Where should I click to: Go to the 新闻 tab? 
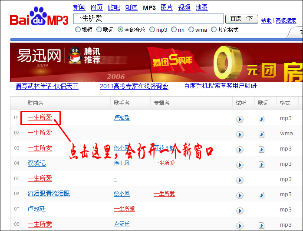[x=79, y=7]
